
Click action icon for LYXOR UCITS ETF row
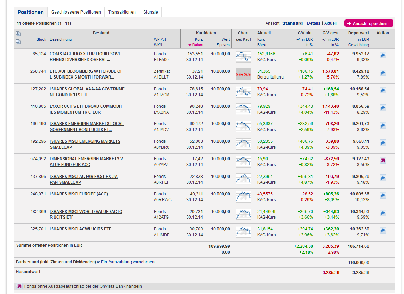pos(383,108)
